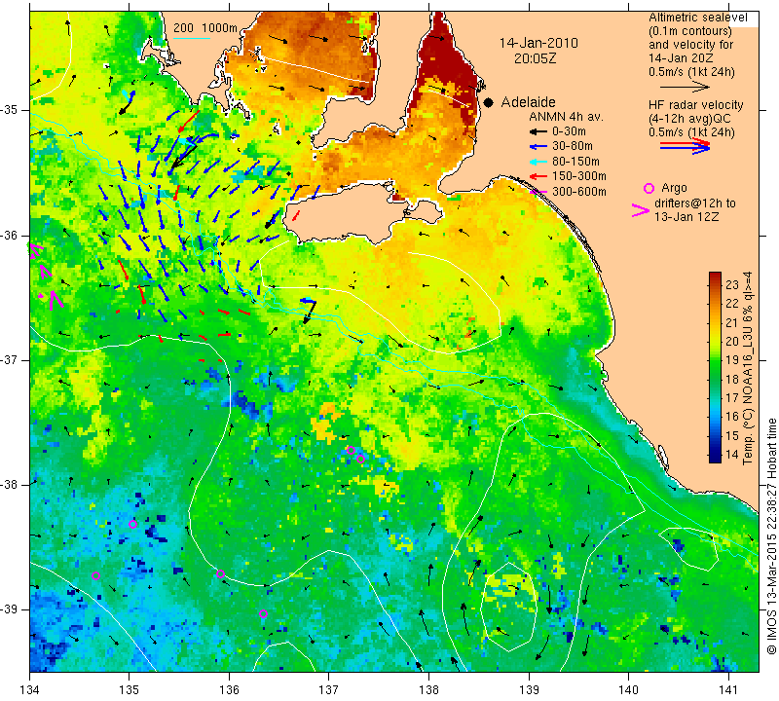Image resolution: width=779 pixels, height=701 pixels.
Task: Click the 137 longitude axis label
Action: coord(328,690)
